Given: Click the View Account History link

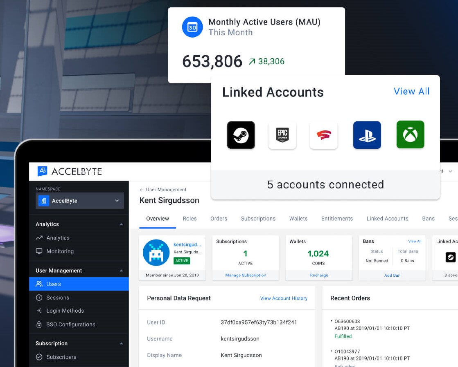Looking at the screenshot, I should click(x=284, y=298).
